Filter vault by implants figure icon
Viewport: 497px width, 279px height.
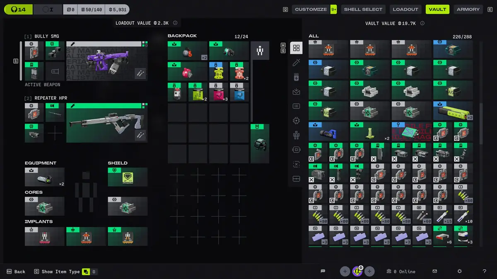(x=296, y=135)
